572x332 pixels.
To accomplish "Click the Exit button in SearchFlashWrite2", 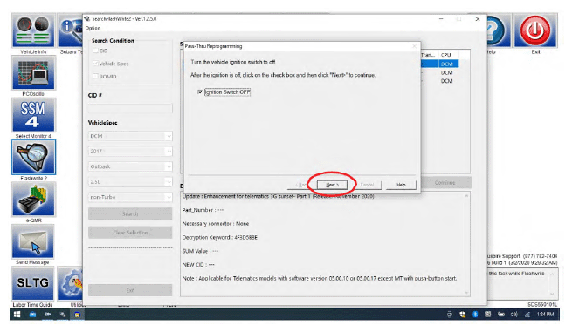I will (x=130, y=290).
